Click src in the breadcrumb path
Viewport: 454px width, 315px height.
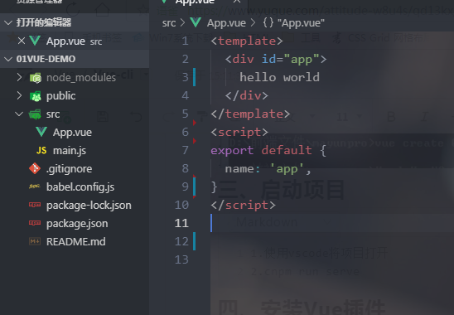coord(169,23)
